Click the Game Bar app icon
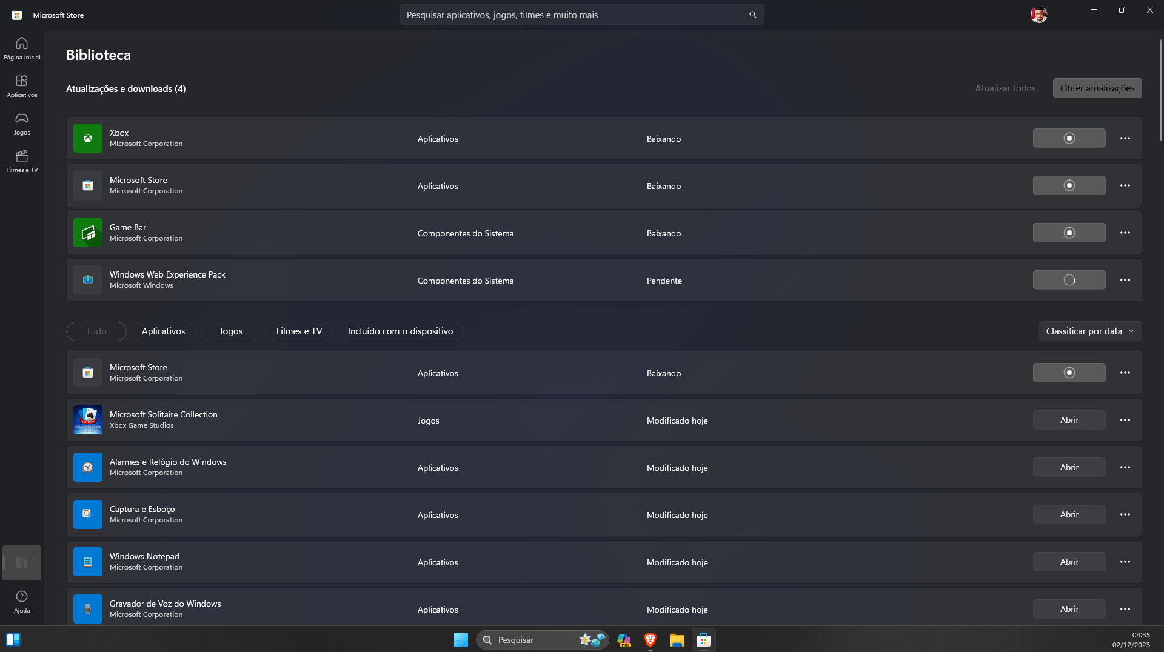The image size is (1164, 652). coord(88,233)
